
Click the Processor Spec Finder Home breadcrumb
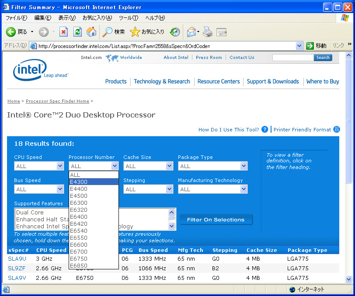pyautogui.click(x=58, y=101)
